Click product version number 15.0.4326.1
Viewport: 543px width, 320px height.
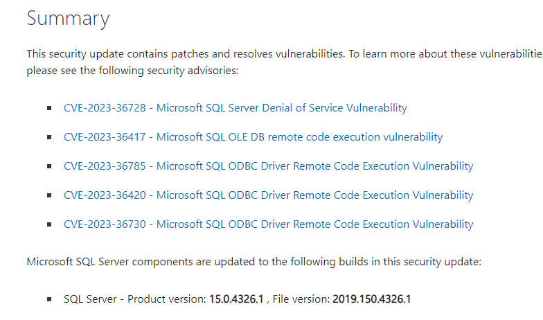[236, 299]
